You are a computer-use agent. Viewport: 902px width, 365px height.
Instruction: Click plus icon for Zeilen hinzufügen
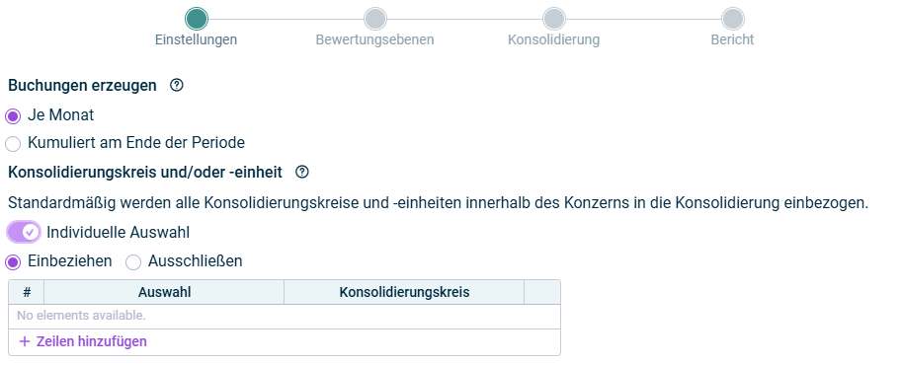[x=24, y=341]
